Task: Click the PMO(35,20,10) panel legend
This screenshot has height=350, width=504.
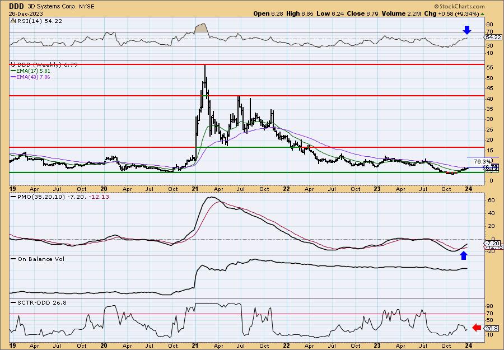Action: (59, 197)
